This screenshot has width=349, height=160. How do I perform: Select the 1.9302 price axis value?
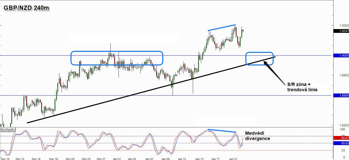click(344, 25)
